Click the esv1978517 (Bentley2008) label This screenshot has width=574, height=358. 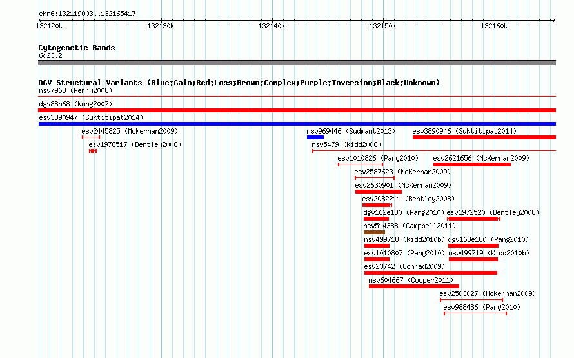click(135, 144)
